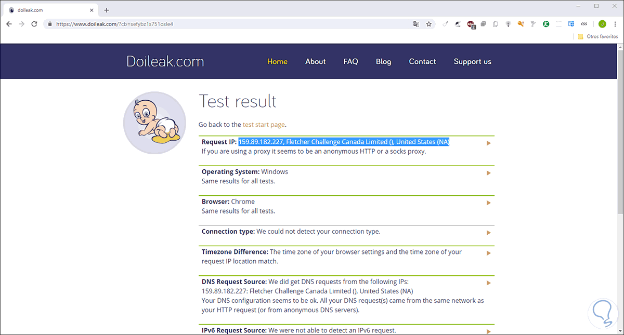The width and height of the screenshot is (624, 335).
Task: Click the Doileak.com site logo
Action: coord(165,61)
